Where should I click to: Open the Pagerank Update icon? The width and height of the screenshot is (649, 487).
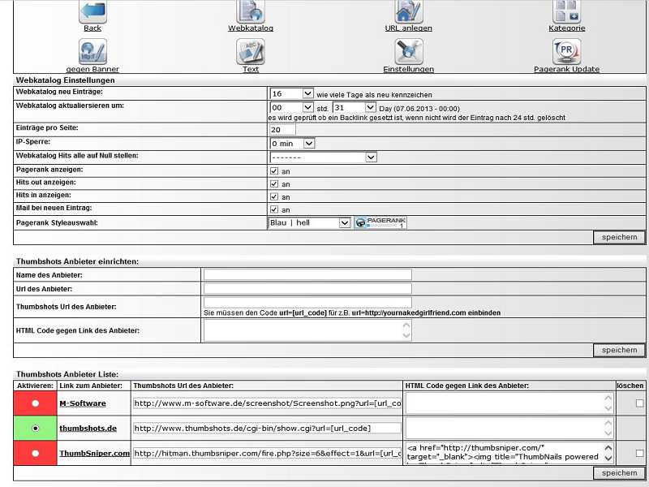click(566, 52)
